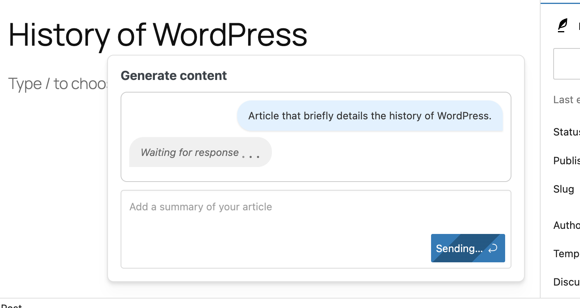This screenshot has height=308, width=580.
Task: Click the Sending… button
Action: point(468,248)
